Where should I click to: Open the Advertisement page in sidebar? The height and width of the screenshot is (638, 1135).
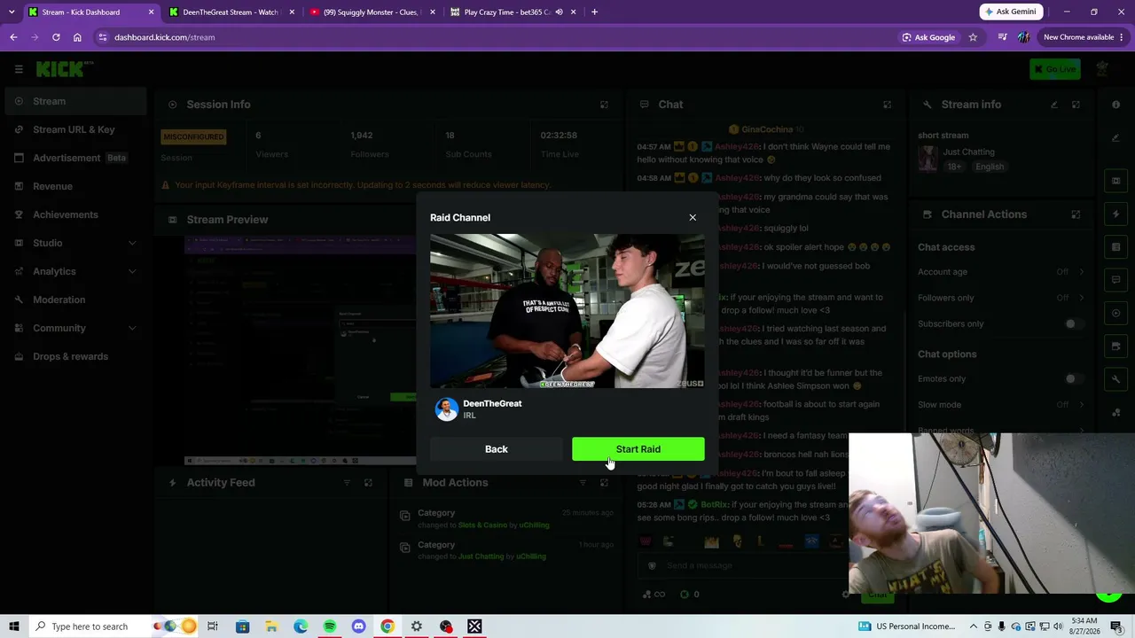click(x=74, y=158)
